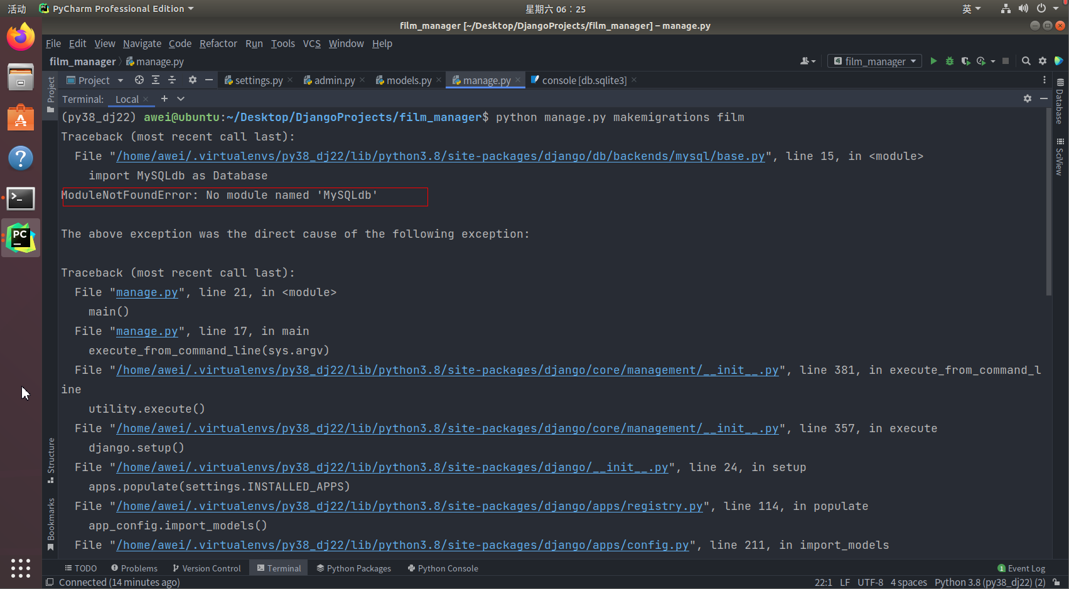The image size is (1069, 589).
Task: Open the TODO tool window
Action: 80,568
